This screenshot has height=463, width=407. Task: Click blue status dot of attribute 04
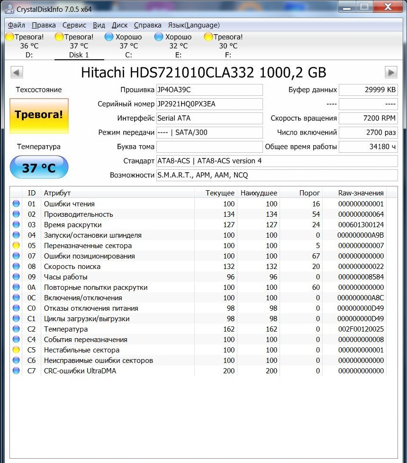(x=16, y=235)
